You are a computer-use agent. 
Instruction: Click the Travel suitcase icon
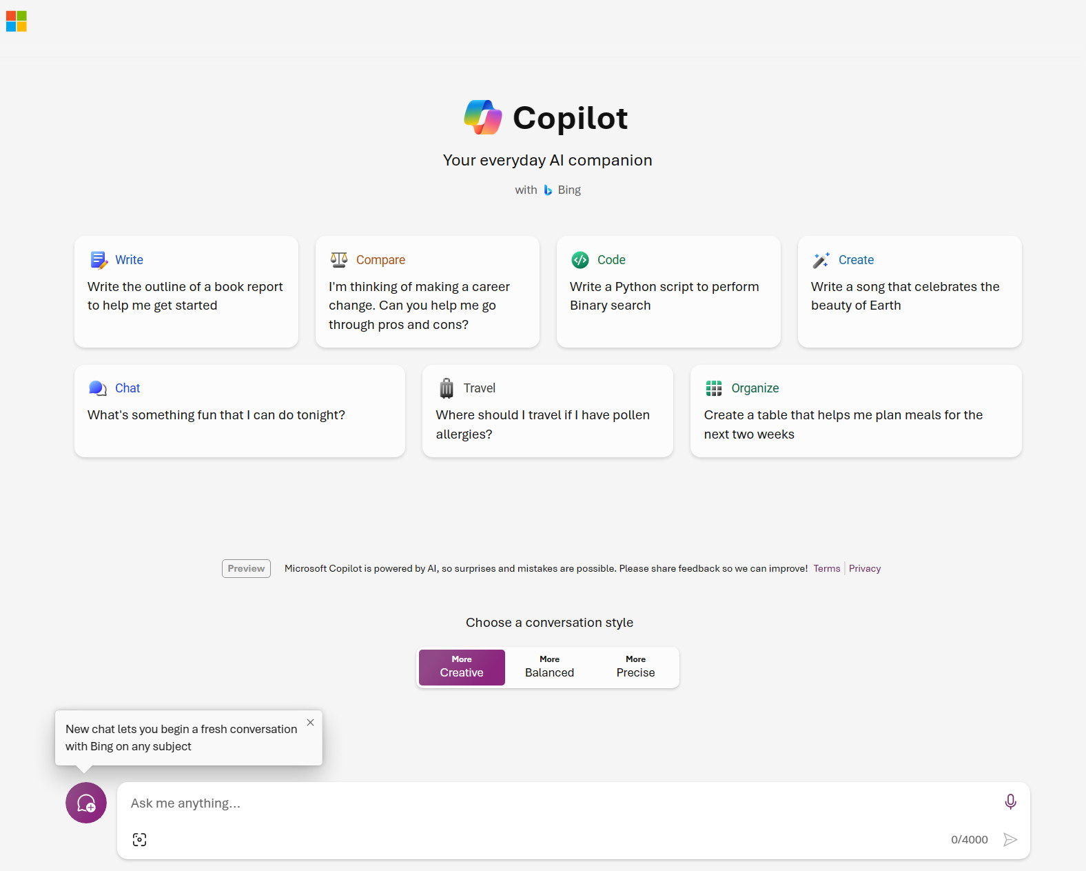tap(447, 388)
